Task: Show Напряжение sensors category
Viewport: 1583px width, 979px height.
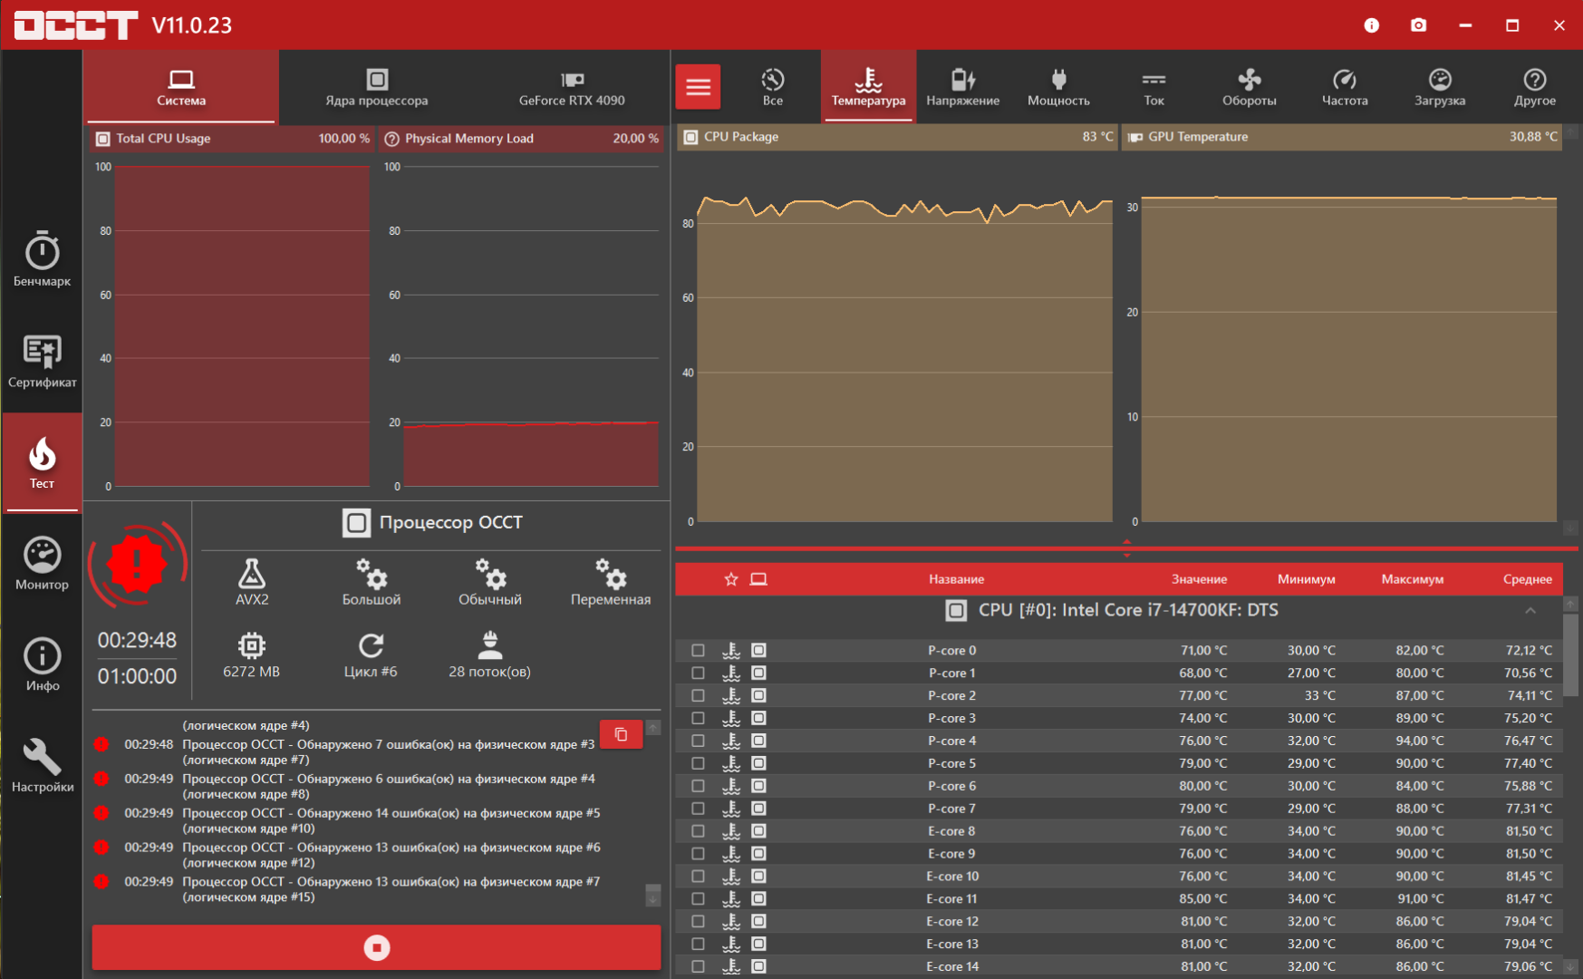Action: (x=962, y=87)
